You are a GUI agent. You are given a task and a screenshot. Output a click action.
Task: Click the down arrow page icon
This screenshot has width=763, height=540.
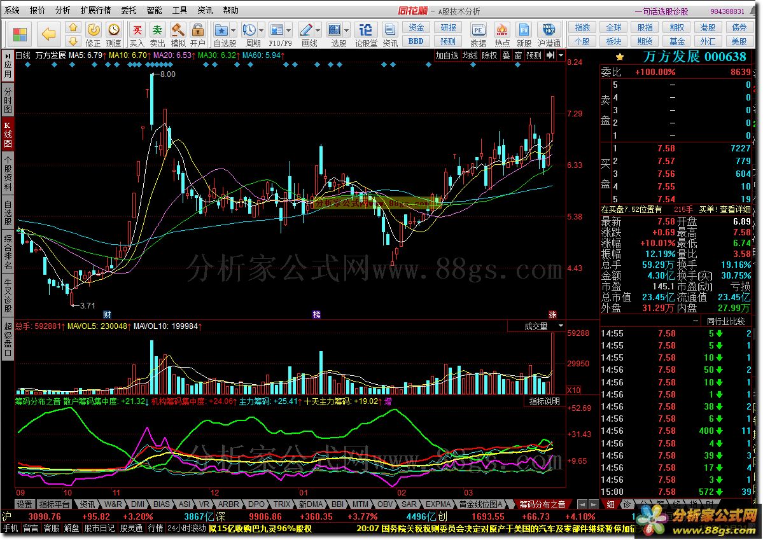pyautogui.click(x=73, y=41)
